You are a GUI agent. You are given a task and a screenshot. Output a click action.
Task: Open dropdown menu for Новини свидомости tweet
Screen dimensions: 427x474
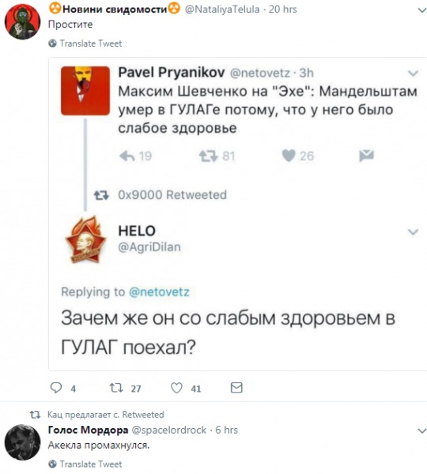421,10
